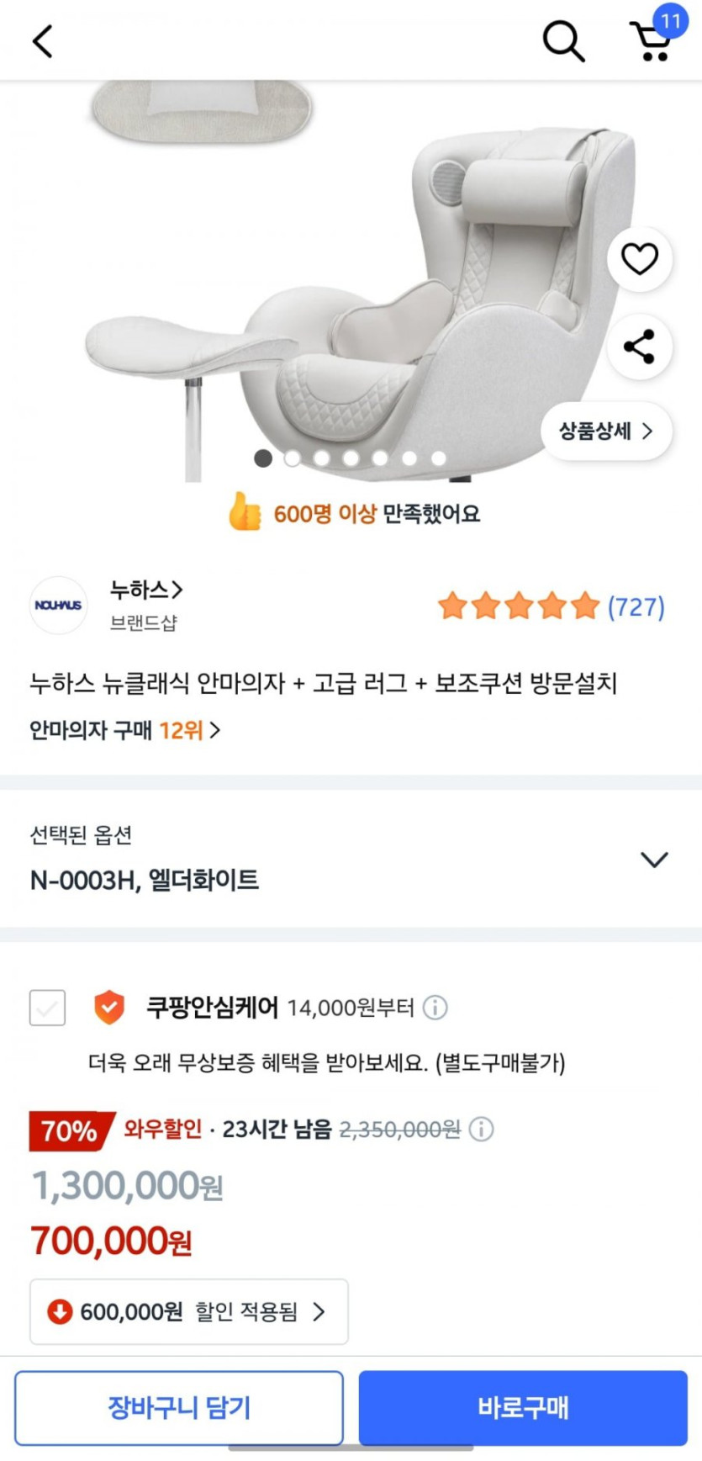Open the 누하스 brand shop link
This screenshot has width=702, height=1461.
click(x=146, y=590)
